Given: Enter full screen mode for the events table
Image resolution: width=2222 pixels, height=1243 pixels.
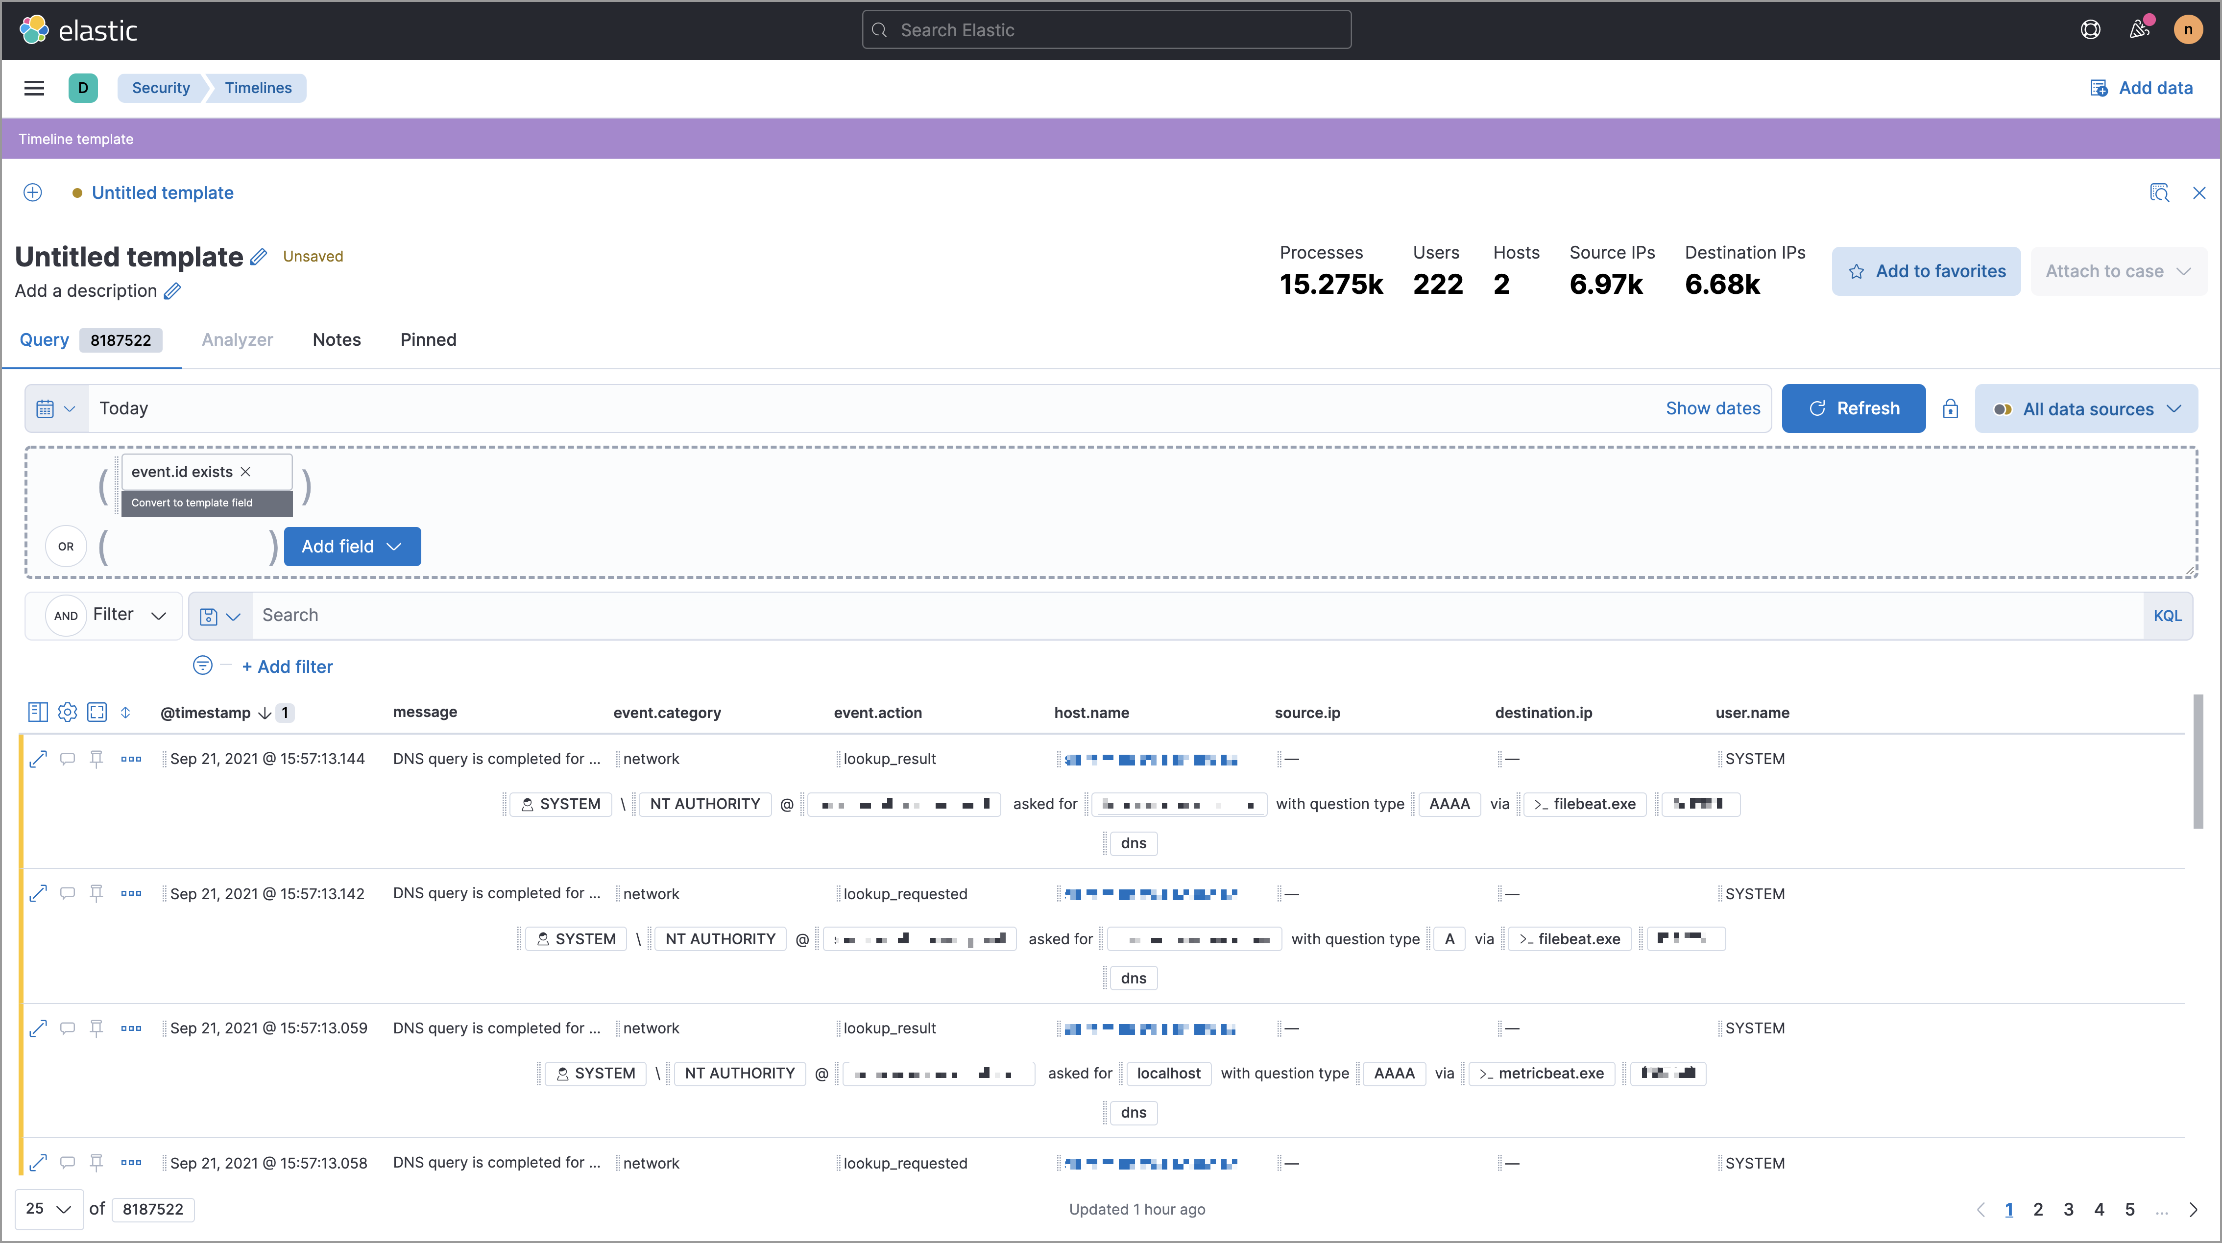Looking at the screenshot, I should point(97,712).
